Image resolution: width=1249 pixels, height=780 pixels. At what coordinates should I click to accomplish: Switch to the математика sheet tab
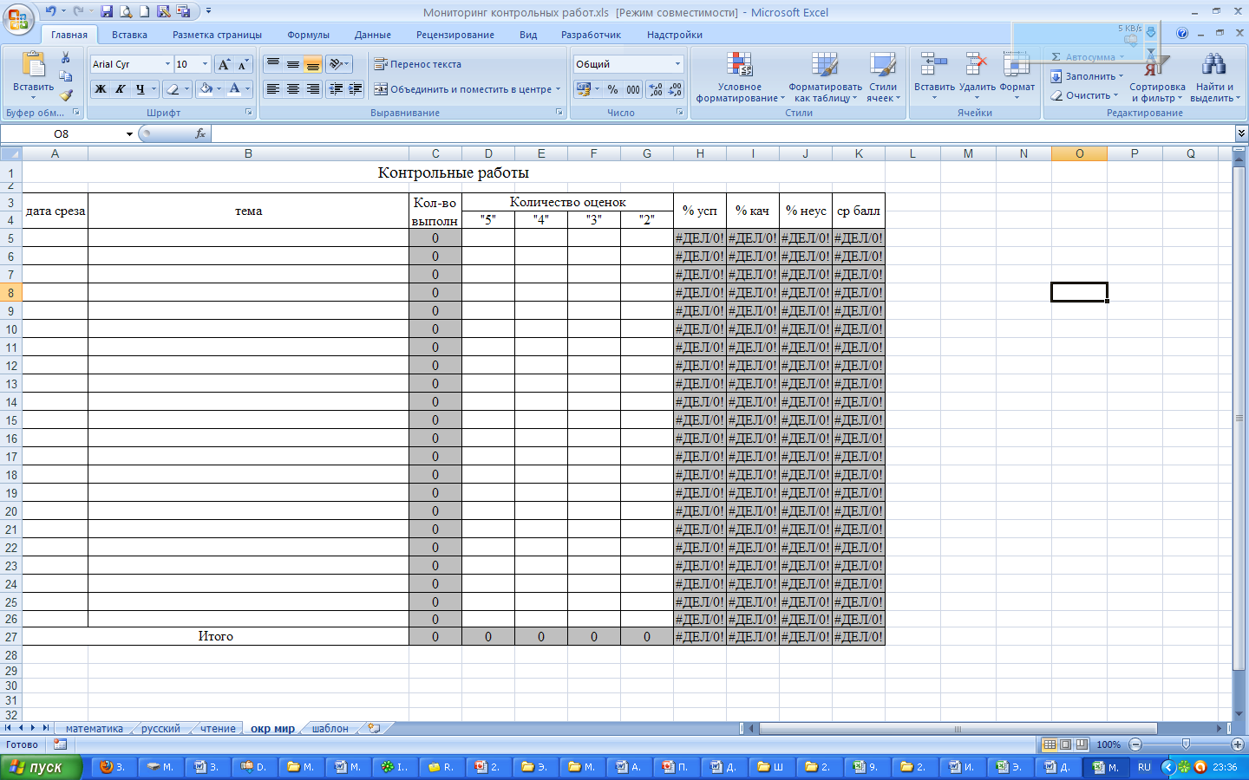coord(95,729)
